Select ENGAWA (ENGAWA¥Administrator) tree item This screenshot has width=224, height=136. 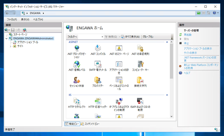tap(33, 38)
